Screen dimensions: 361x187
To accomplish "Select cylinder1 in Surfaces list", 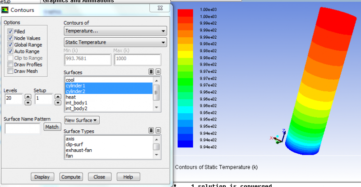I will [x=109, y=85].
